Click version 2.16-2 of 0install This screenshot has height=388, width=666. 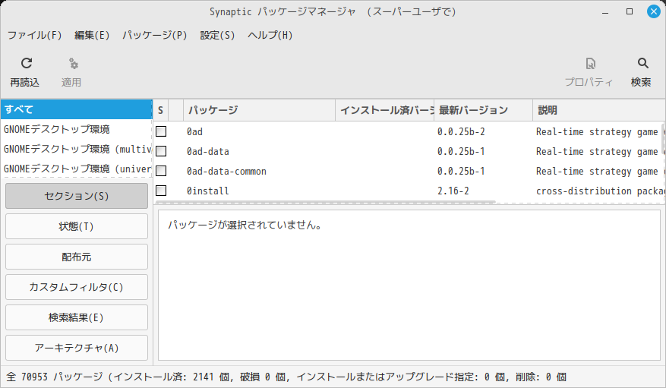point(453,191)
